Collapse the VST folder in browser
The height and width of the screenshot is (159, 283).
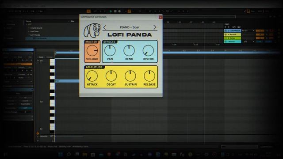[x=27, y=24]
